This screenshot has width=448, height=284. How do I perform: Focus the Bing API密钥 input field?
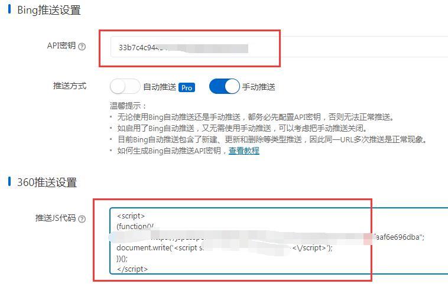click(x=279, y=47)
